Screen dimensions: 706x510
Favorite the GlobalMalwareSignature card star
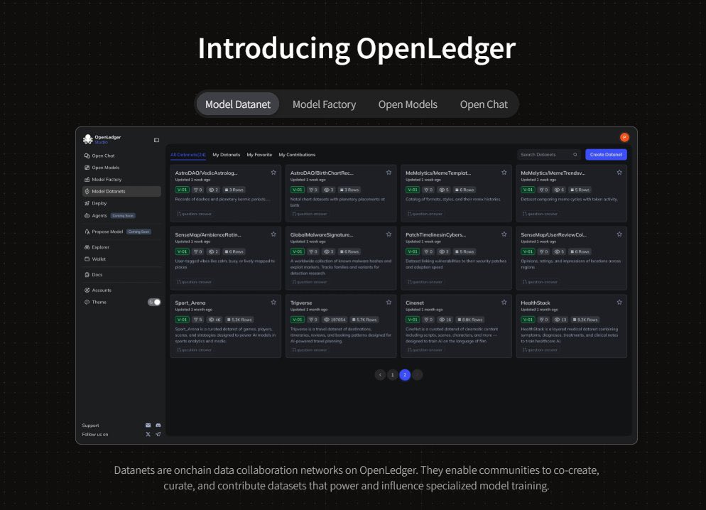pyautogui.click(x=389, y=234)
